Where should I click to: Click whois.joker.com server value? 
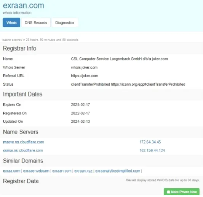(84, 67)
